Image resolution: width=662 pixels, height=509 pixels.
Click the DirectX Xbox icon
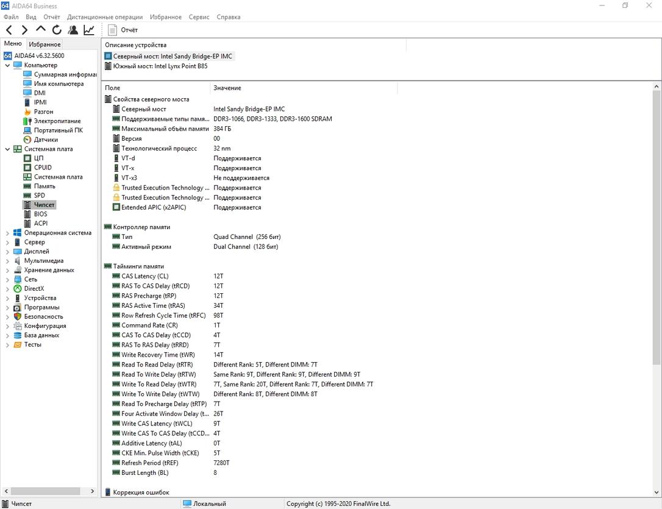(x=17, y=289)
